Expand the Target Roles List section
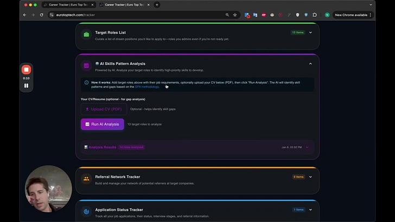395x222 pixels. (x=310, y=32)
